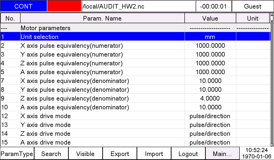Click the clock showing 10:52:24
This screenshot has width=274, height=160.
pos(257,150)
